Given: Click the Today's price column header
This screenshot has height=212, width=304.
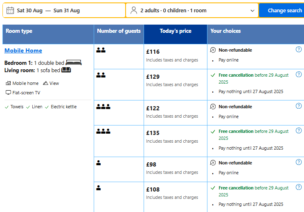Looking at the screenshot, I should 175,31.
